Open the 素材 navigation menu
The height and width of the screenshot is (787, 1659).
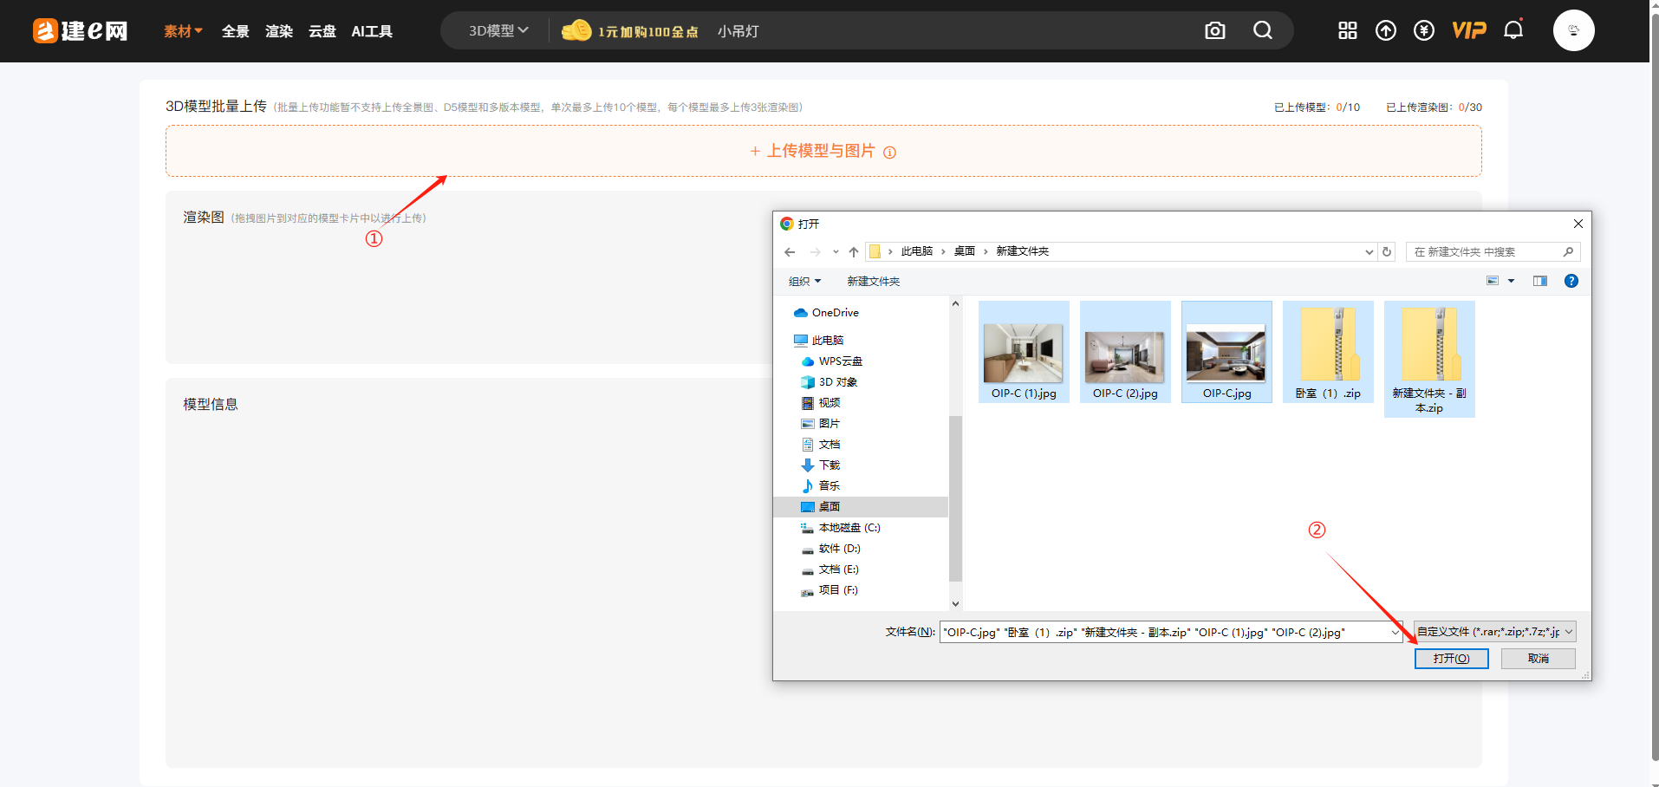183,31
